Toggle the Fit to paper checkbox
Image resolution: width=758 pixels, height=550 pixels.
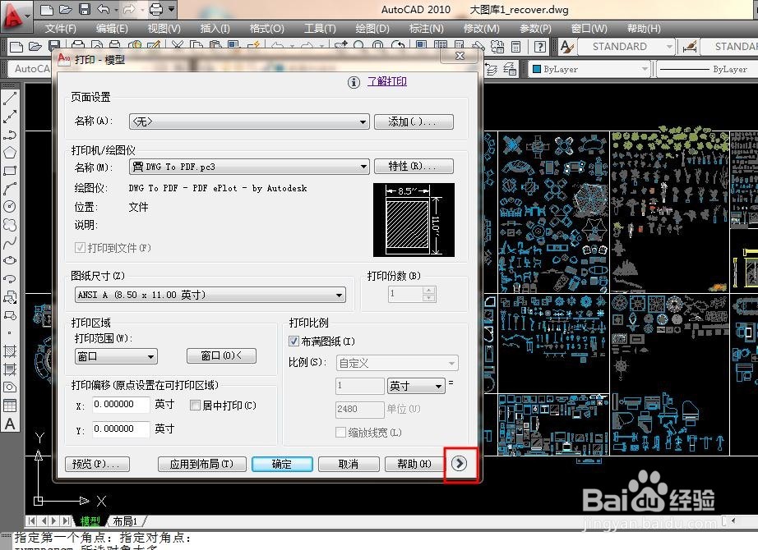(293, 341)
